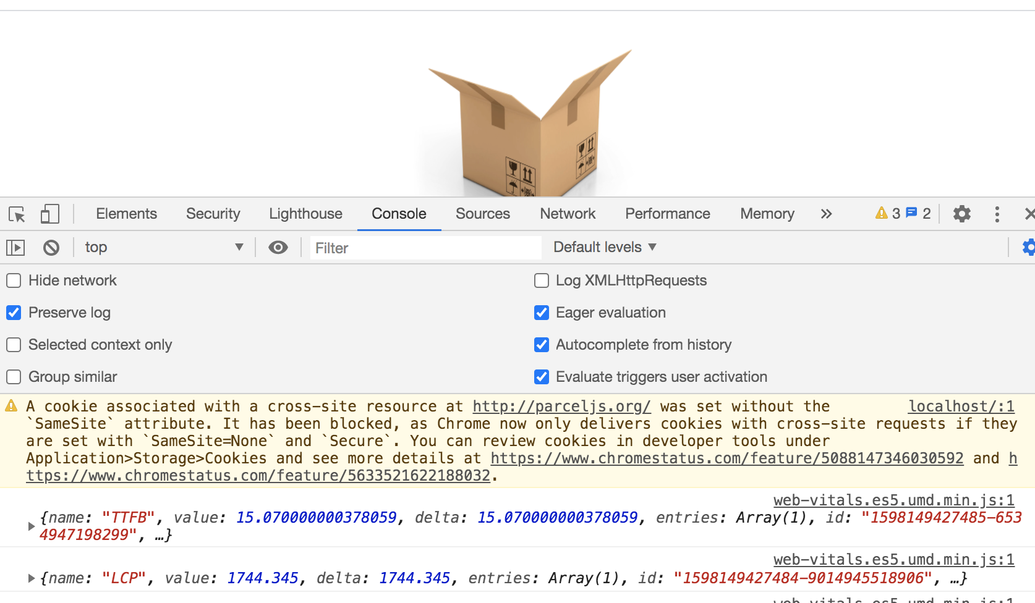Open chromestatus feature 5633521622188032 link
Image resolution: width=1035 pixels, height=603 pixels.
[x=258, y=476]
